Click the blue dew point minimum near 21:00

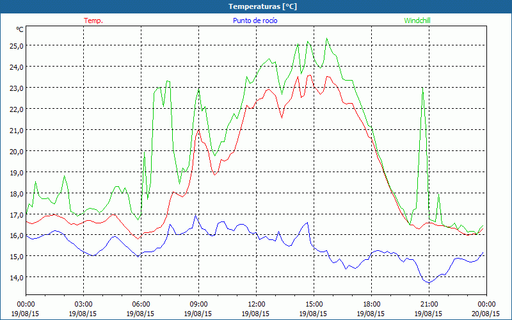[x=429, y=282]
